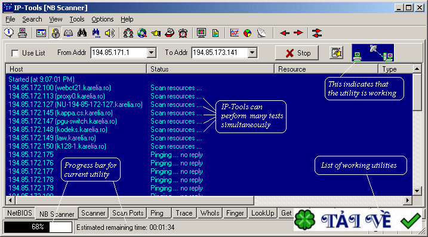Image resolution: width=428 pixels, height=237 pixels.
Task: Click the yellow document page toolbar icon
Action: (x=215, y=33)
